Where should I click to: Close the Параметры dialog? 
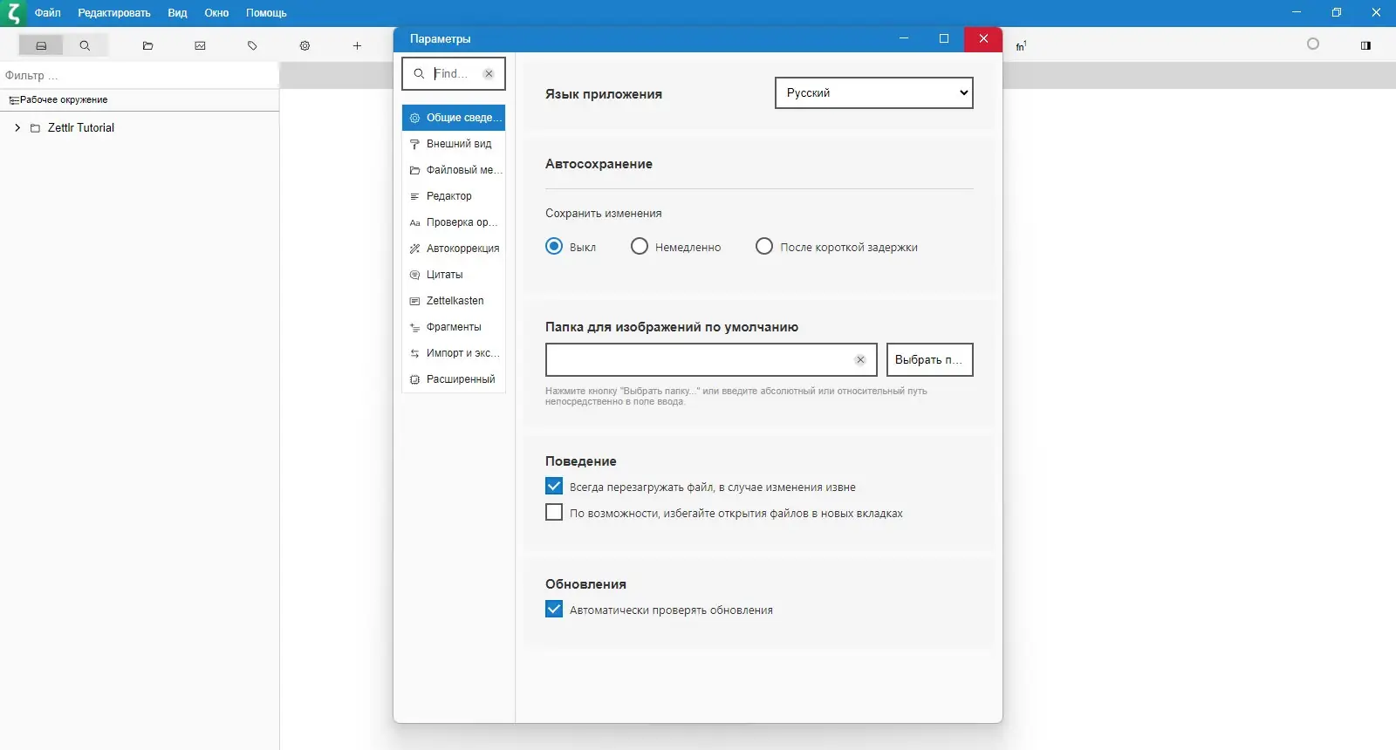[983, 39]
